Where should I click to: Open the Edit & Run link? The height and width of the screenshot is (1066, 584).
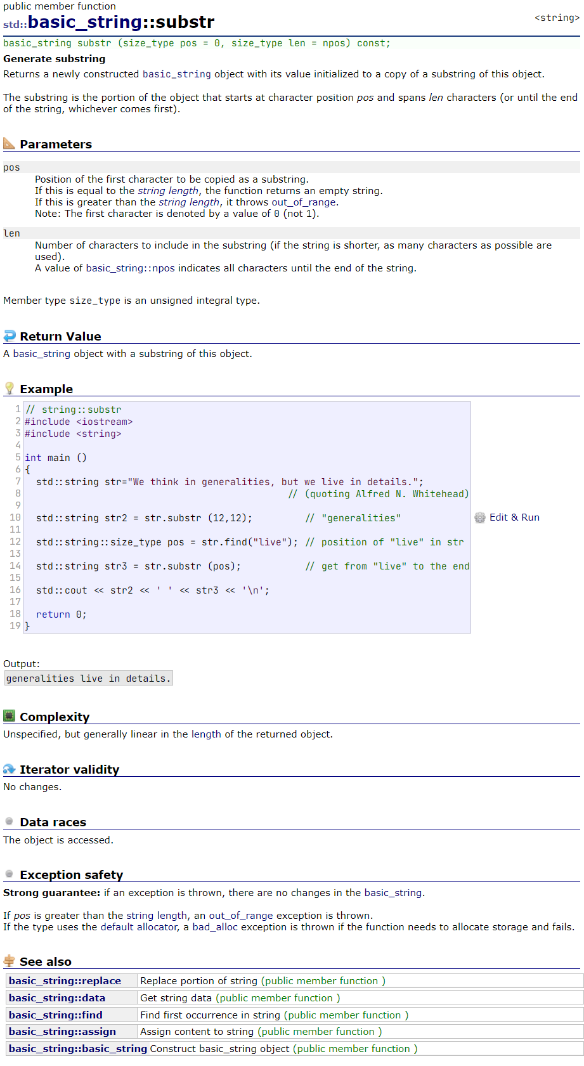[514, 517]
